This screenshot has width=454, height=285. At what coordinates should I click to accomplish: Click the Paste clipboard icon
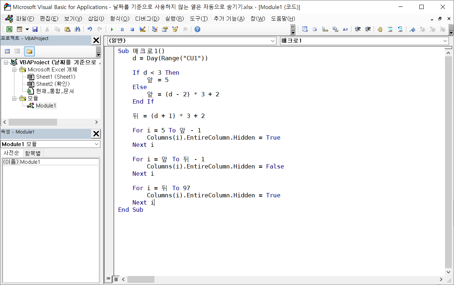pos(67,29)
